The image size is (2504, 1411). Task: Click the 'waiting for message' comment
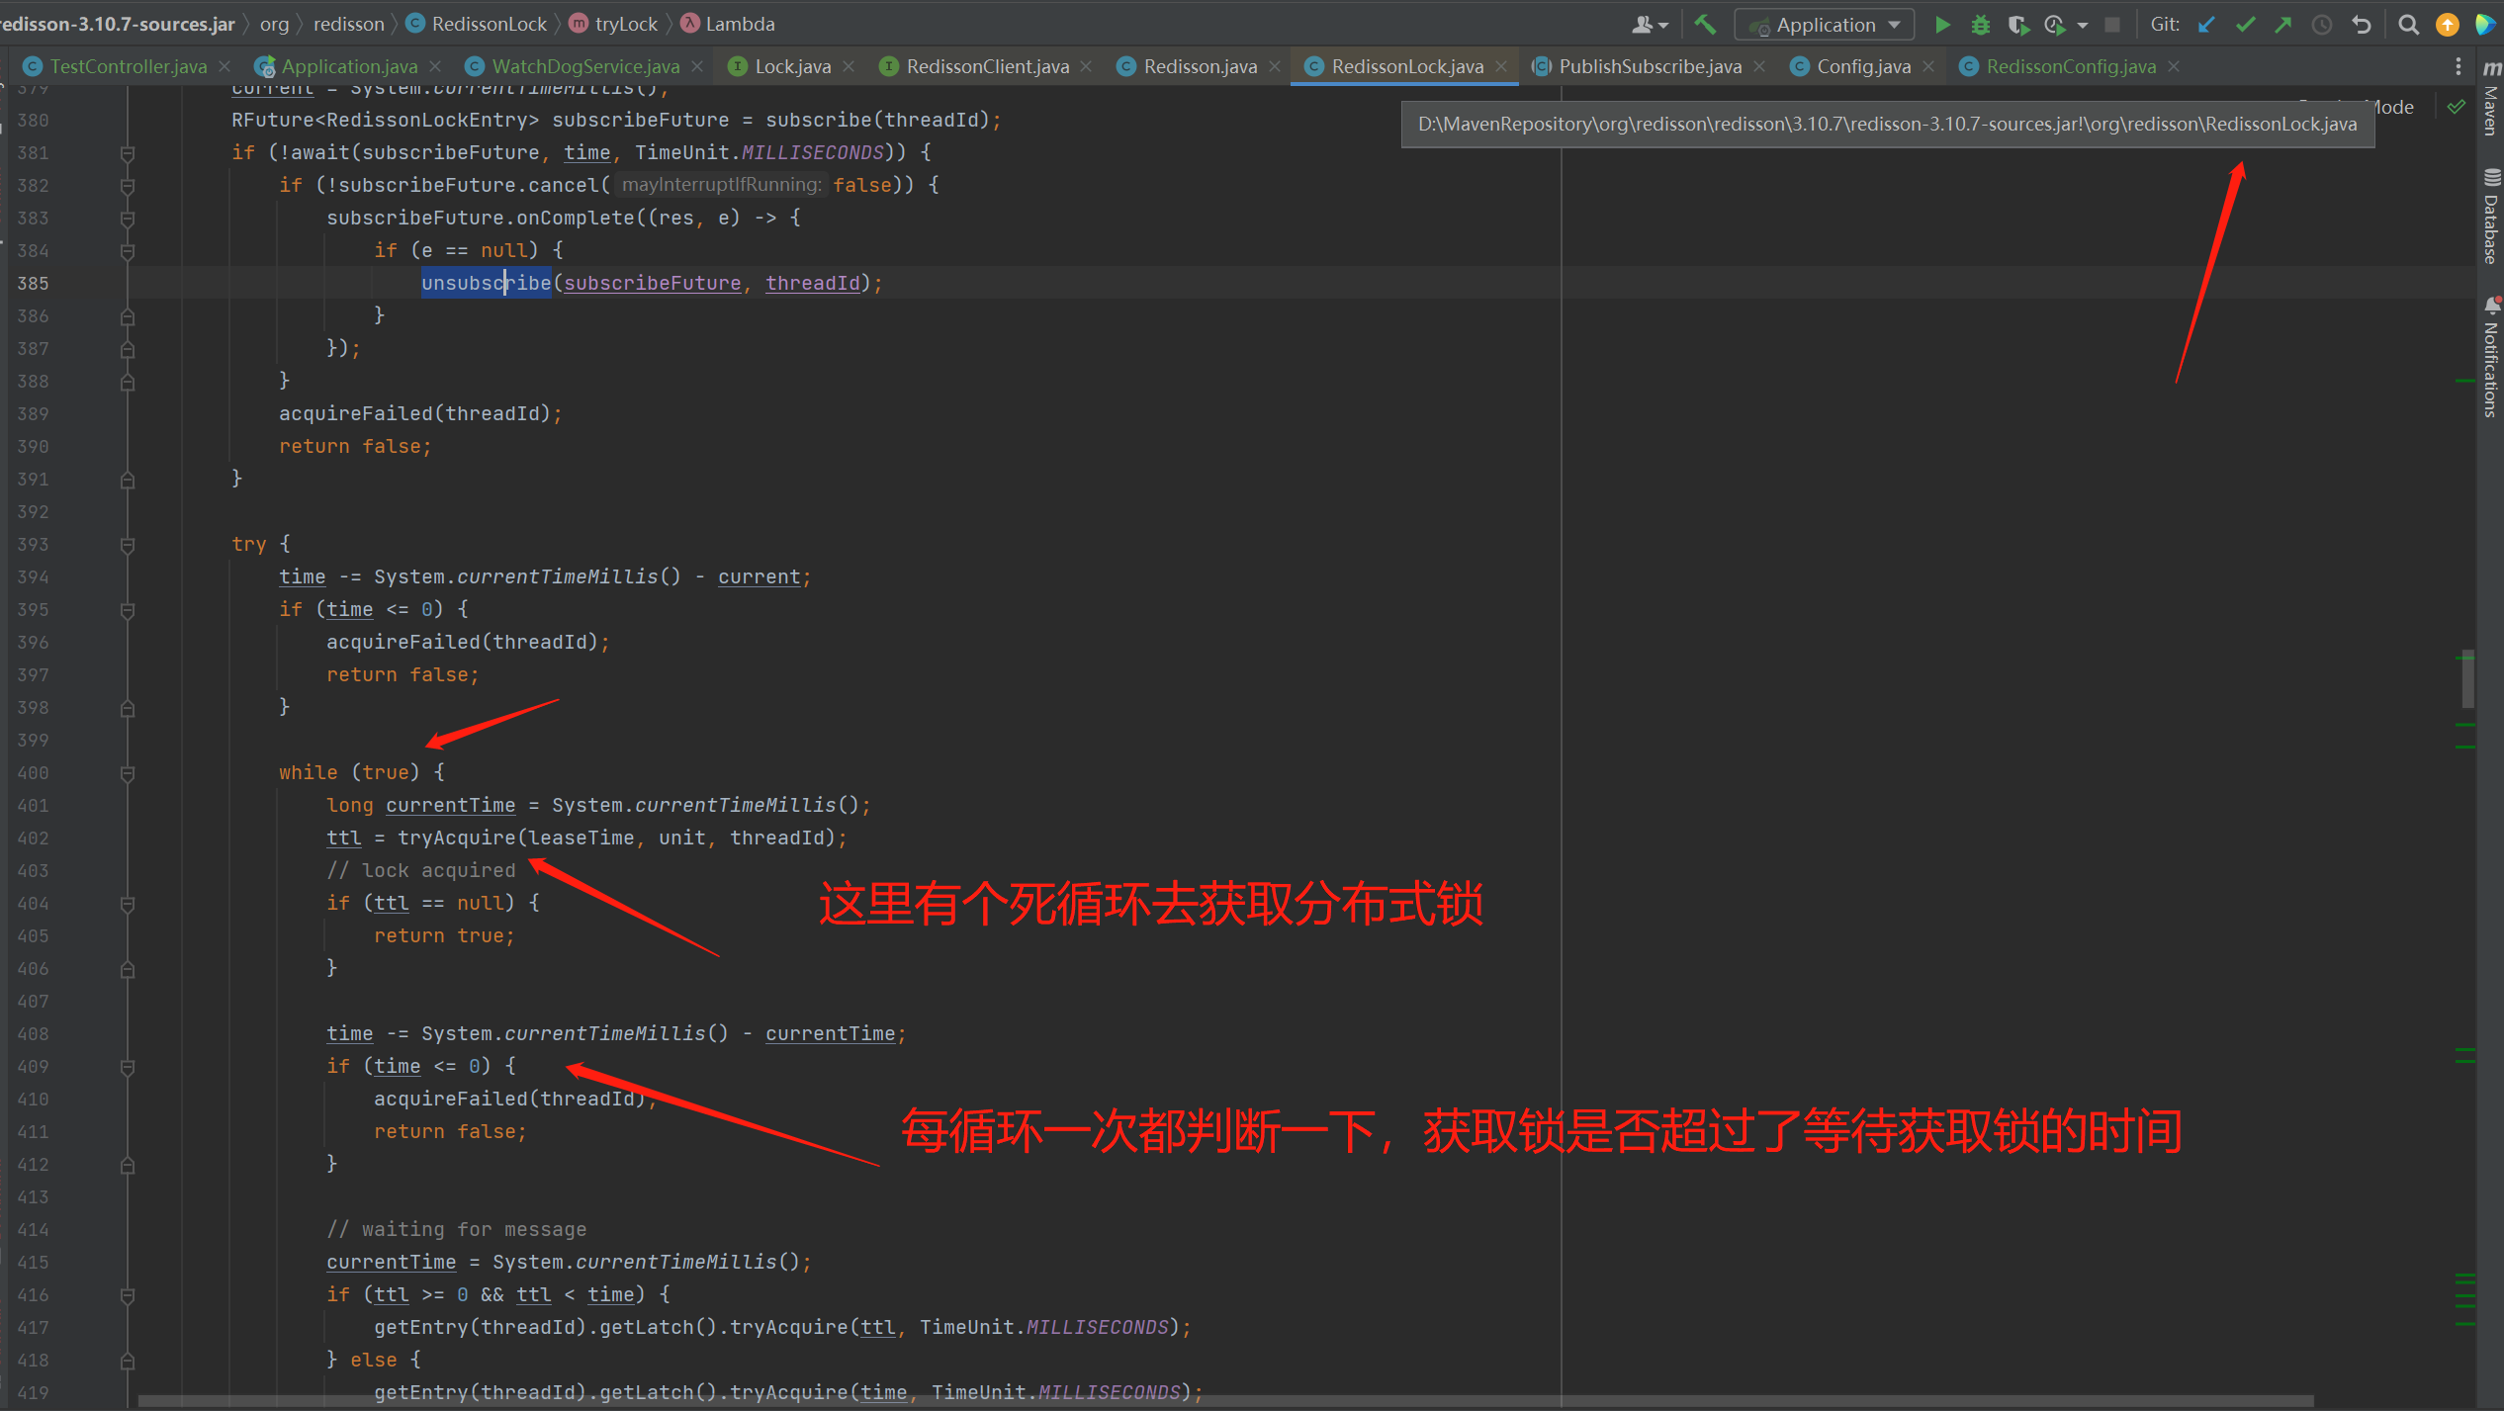(457, 1229)
